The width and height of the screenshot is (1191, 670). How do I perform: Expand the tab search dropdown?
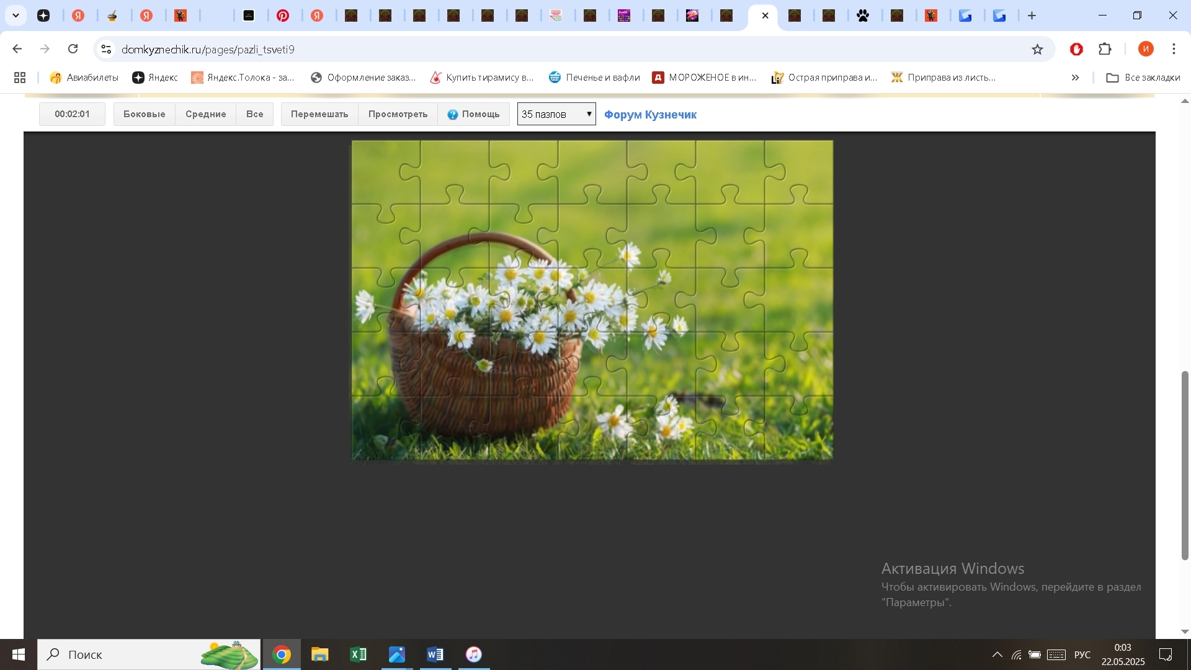[16, 16]
